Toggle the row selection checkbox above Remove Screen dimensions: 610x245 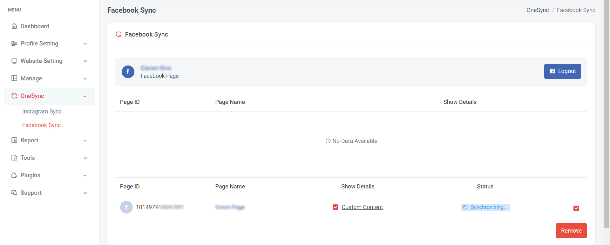pos(576,208)
